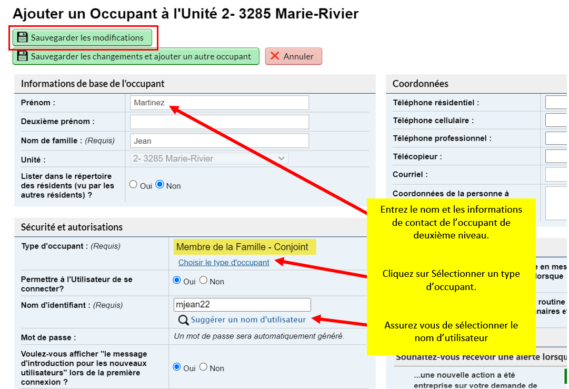Click the Télécopieur input field
This screenshot has height=389, width=569.
(x=557, y=156)
